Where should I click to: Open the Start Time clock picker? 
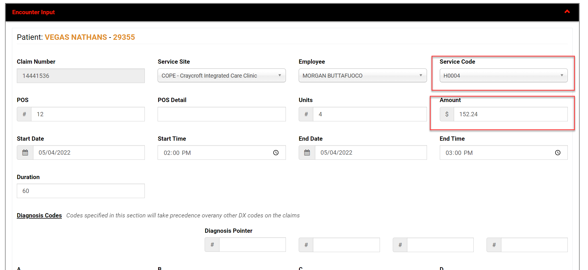(276, 153)
